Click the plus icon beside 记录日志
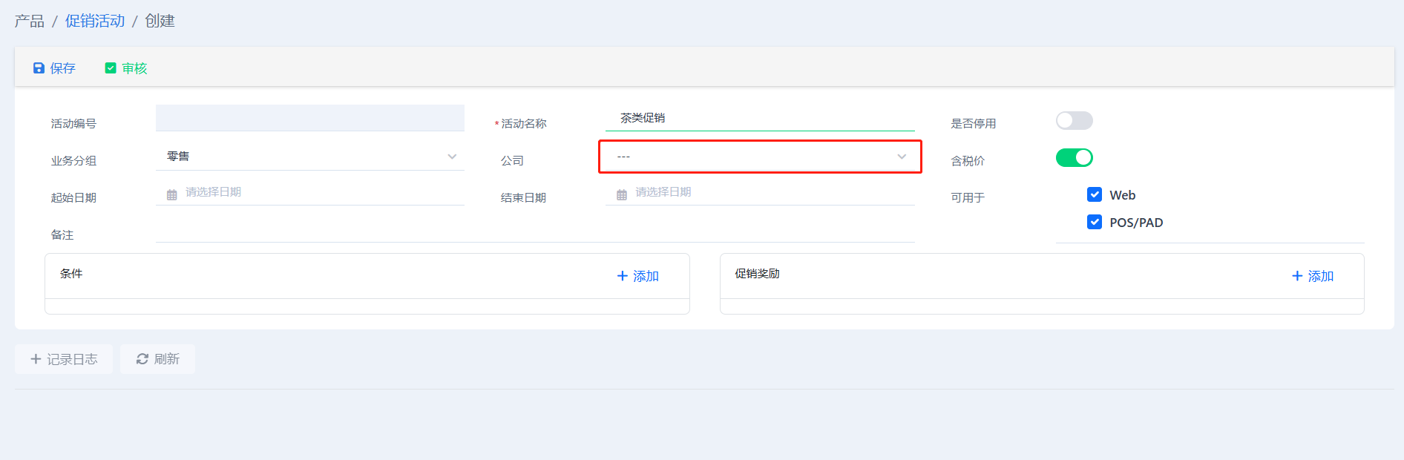The height and width of the screenshot is (460, 1404). 36,359
